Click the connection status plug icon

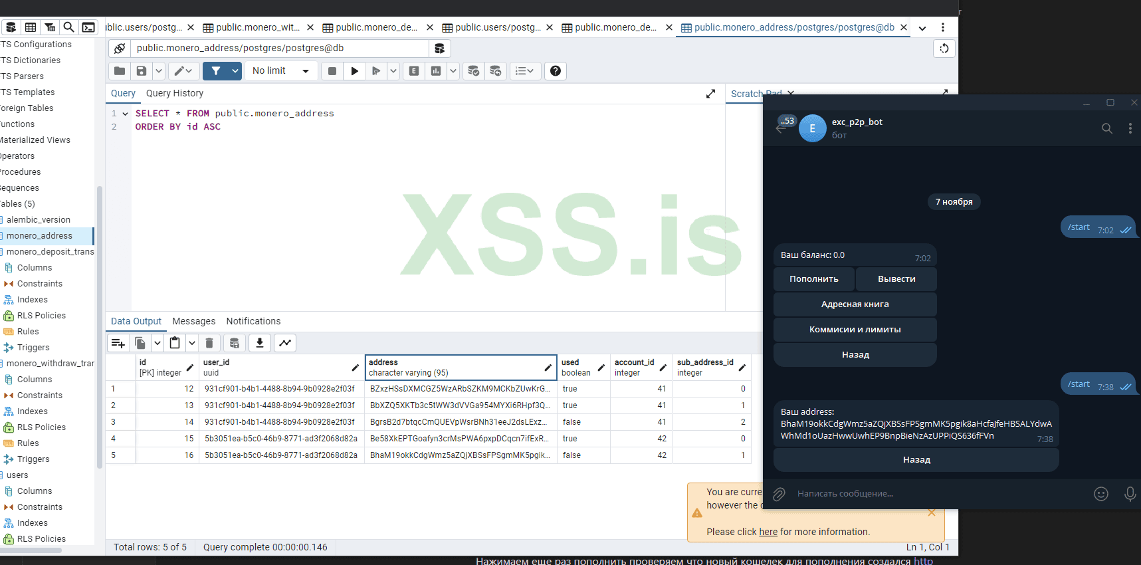(120, 49)
